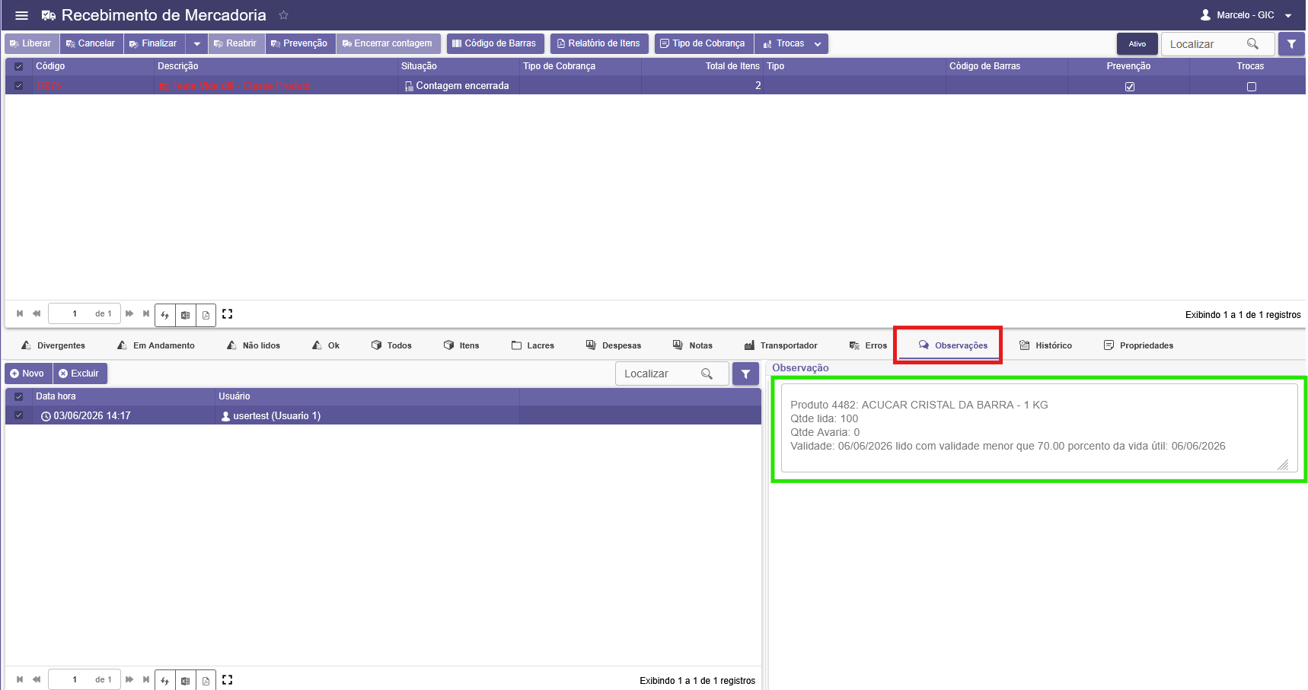Open the Relatório de Itens report
This screenshot has width=1308, height=690.
(x=599, y=43)
